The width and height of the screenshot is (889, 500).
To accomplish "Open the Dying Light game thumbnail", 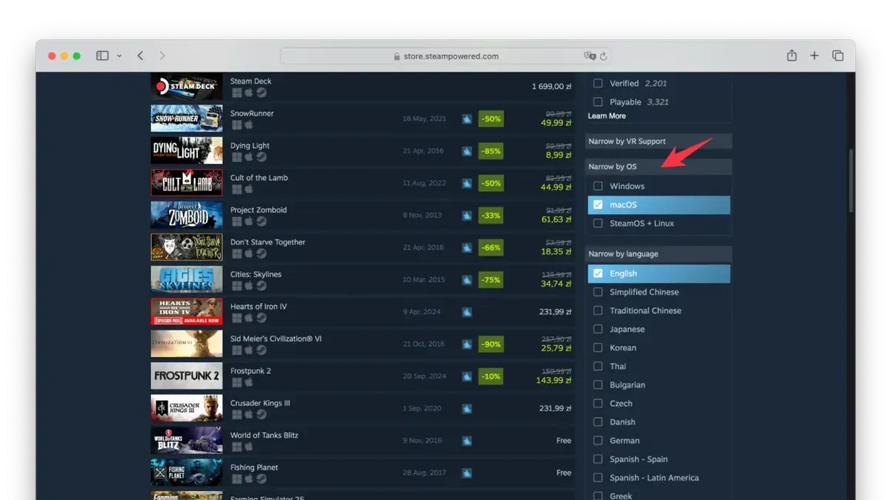I will point(187,150).
